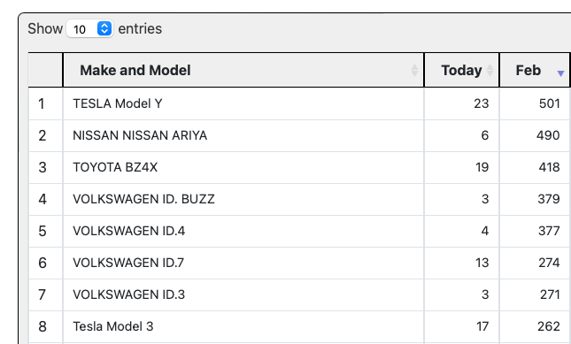Image resolution: width=571 pixels, height=344 pixels.
Task: Click Feb value 490 for Nissan Ariya
Action: point(548,135)
